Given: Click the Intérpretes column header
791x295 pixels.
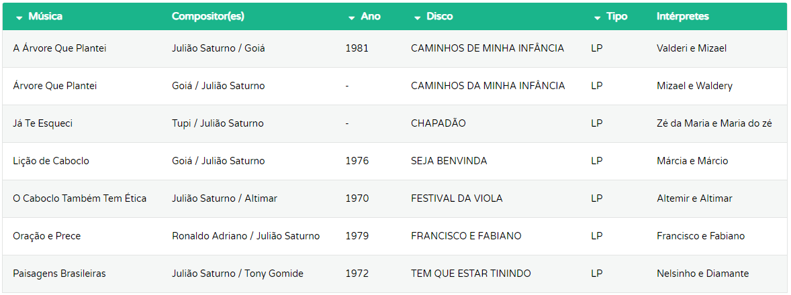Looking at the screenshot, I should point(682,17).
